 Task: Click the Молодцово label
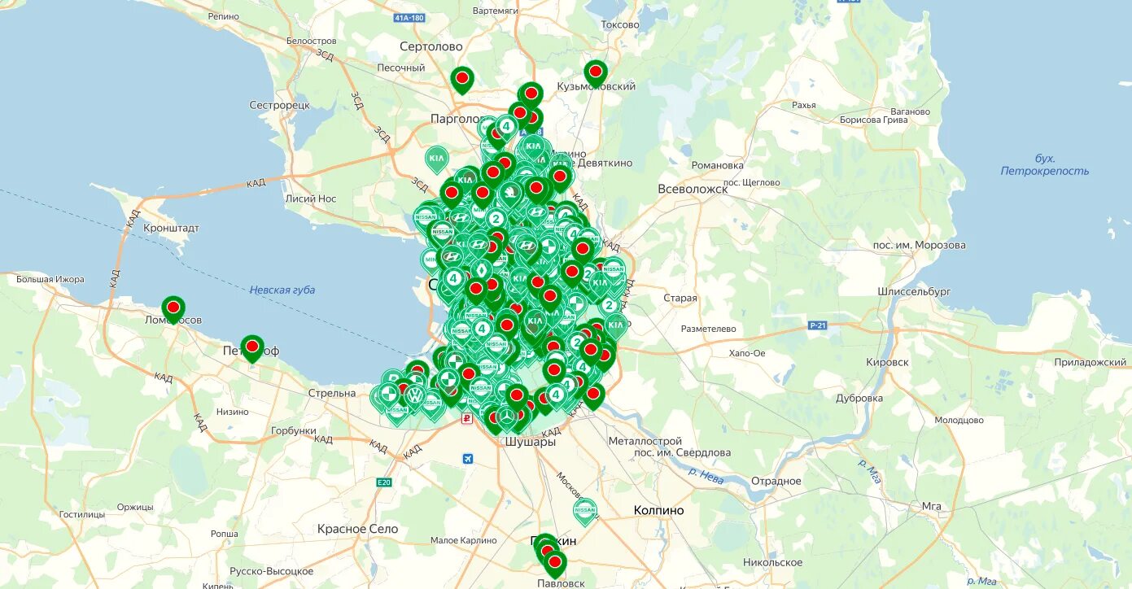[x=959, y=421]
